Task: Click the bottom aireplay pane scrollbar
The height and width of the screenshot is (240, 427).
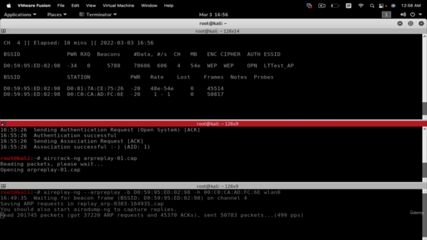Action: pos(424,215)
